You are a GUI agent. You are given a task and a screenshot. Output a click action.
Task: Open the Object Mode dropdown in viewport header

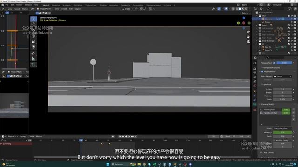45,9
